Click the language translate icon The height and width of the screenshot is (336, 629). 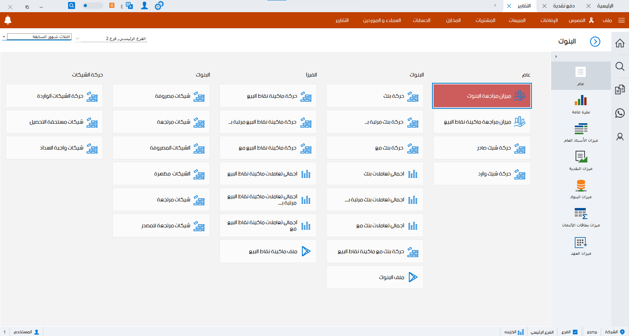click(x=129, y=5)
